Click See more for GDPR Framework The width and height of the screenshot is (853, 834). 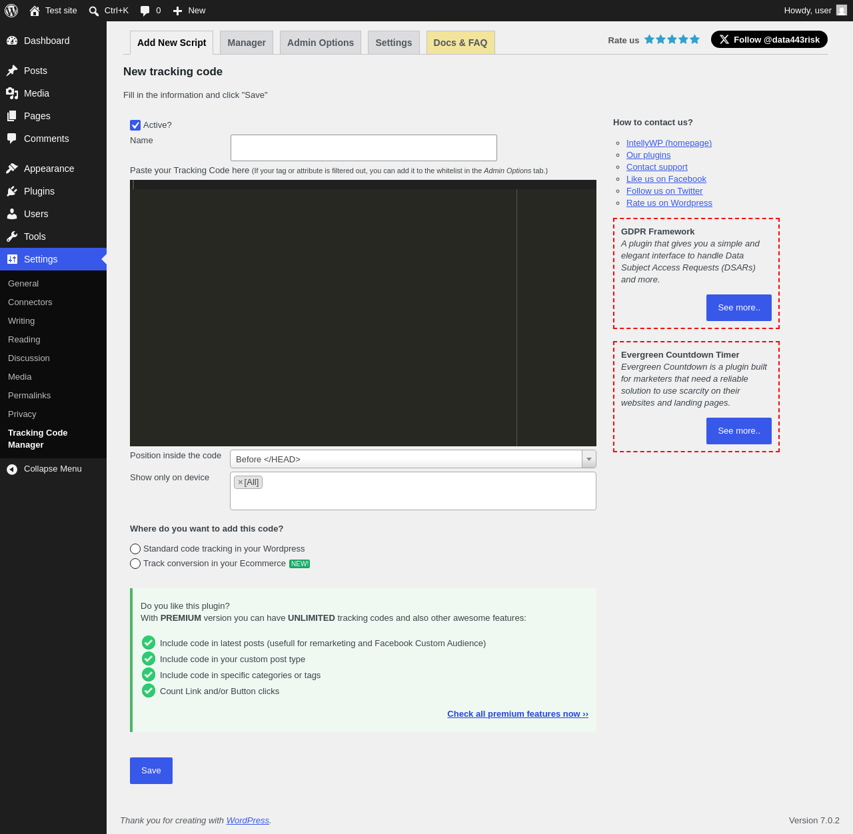pyautogui.click(x=739, y=308)
